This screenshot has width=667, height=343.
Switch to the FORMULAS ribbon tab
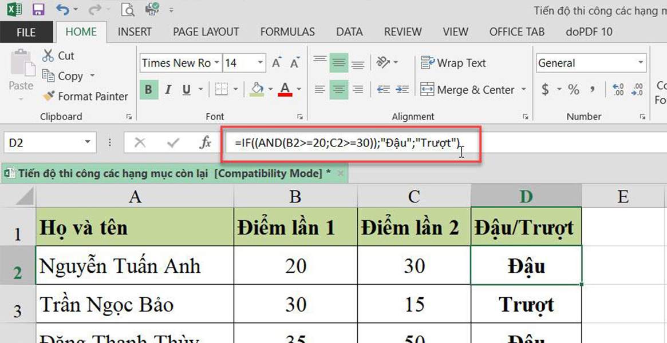pyautogui.click(x=287, y=31)
